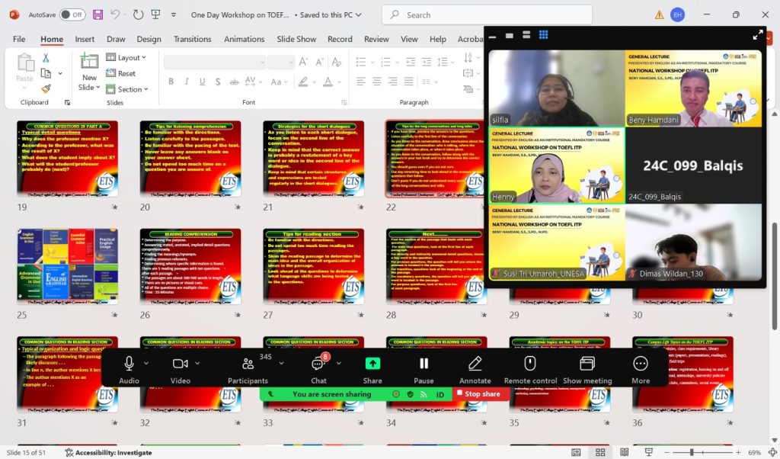Open Clipboard dialog launcher

pos(67,103)
